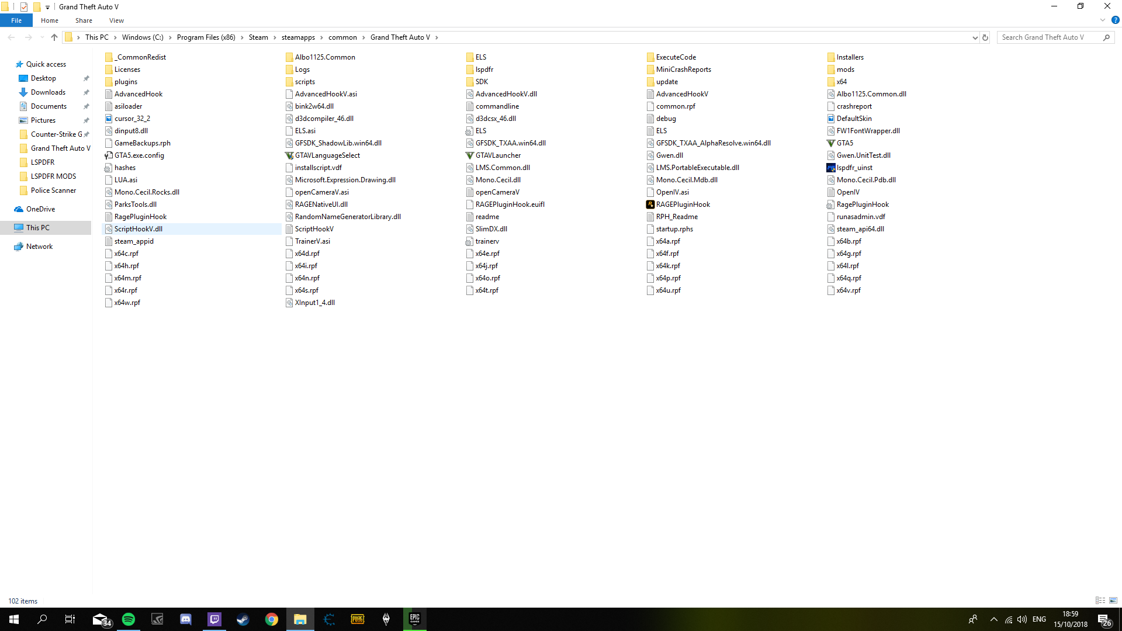Select the lspdfr_uinst uninstaller icon
This screenshot has height=631, width=1122.
tap(830, 168)
